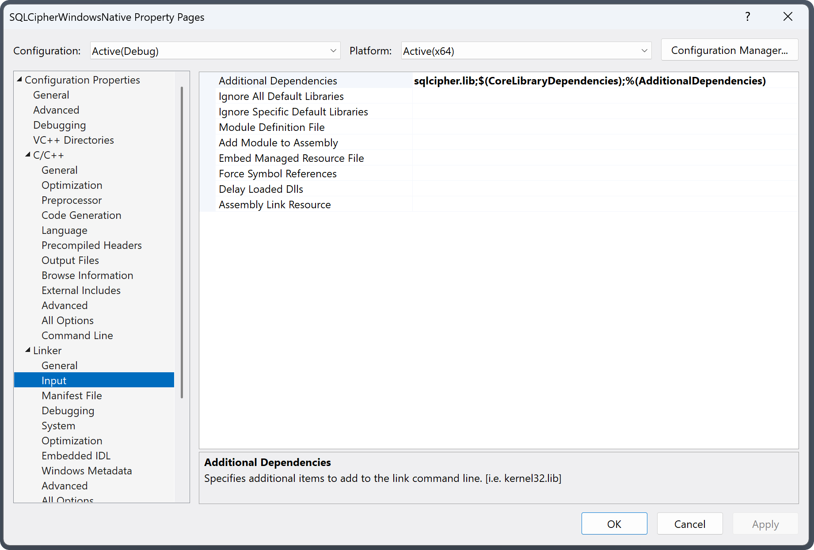814x550 pixels.
Task: Click the Ignore All Default Libraries value field
Action: 605,96
